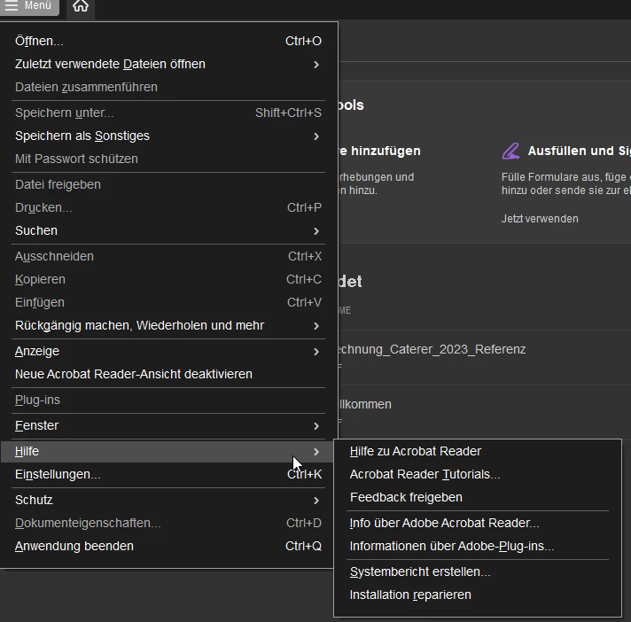Click Dokumenteigenschaften... entry
631x622 pixels.
tap(168, 523)
